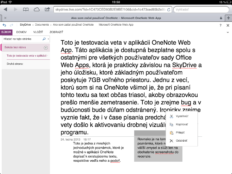Open the Druhá strana page
The width and height of the screenshot is (232, 174).
[x=15, y=64]
